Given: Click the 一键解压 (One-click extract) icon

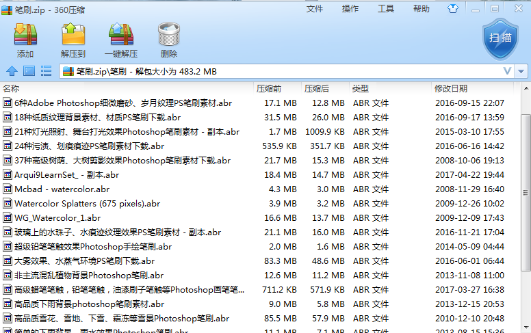Looking at the screenshot, I should [x=120, y=36].
